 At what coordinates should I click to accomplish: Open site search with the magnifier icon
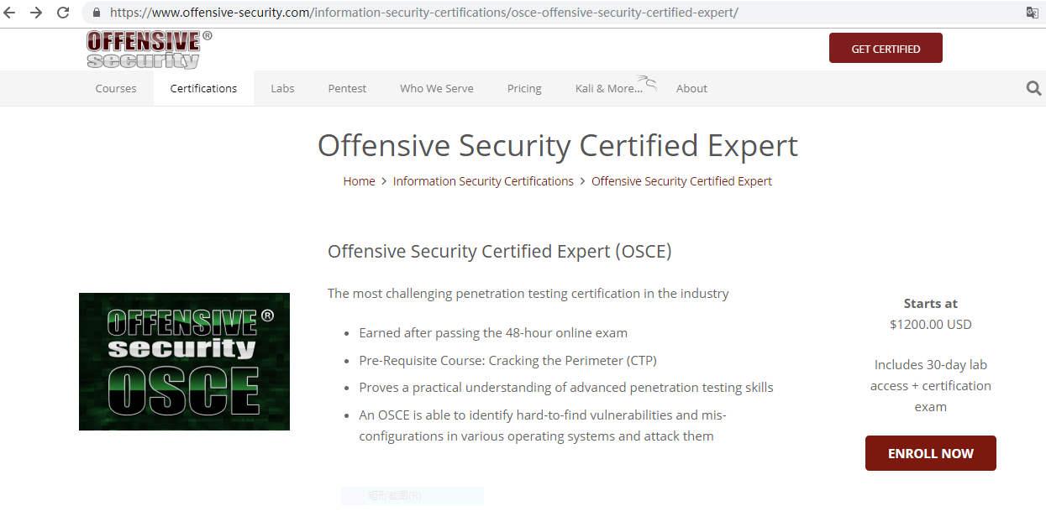point(1034,88)
